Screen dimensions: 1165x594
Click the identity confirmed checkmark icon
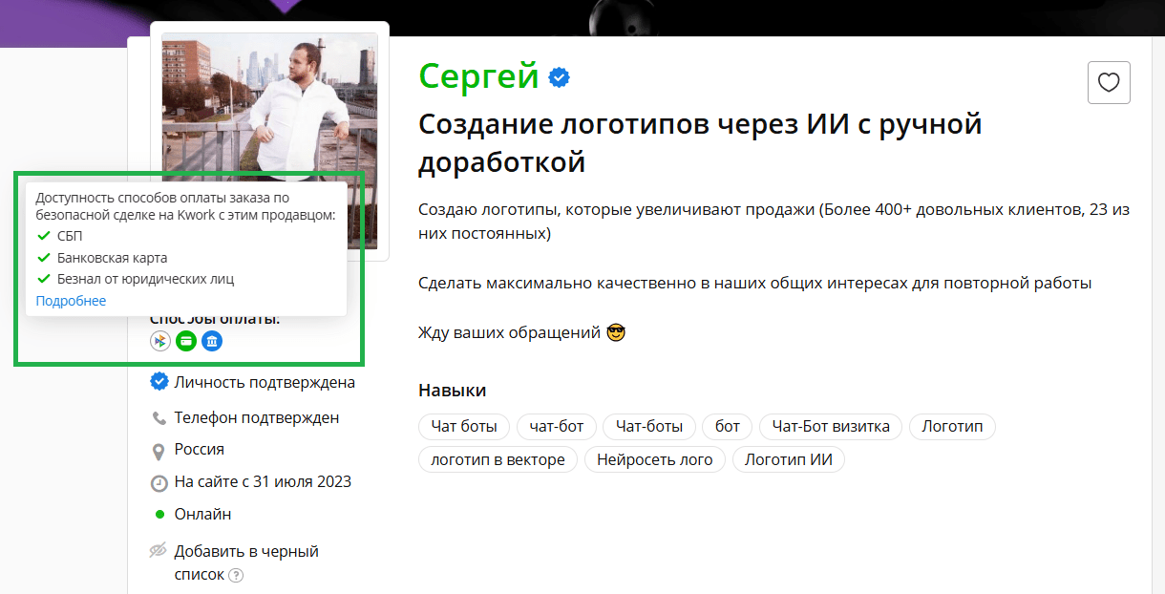tap(159, 383)
